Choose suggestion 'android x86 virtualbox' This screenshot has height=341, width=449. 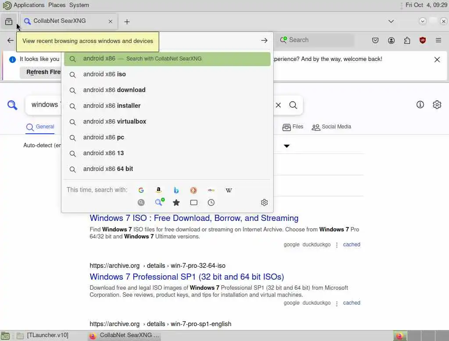(x=167, y=122)
